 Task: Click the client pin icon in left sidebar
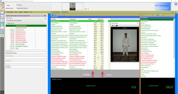pos(2,5)
